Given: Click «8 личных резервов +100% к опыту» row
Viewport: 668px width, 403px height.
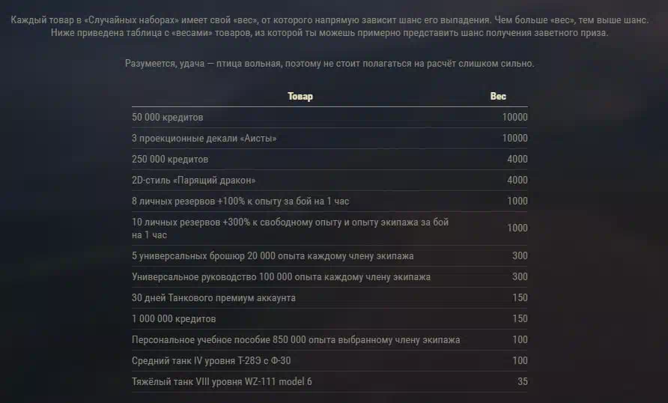Looking at the screenshot, I should click(330, 201).
